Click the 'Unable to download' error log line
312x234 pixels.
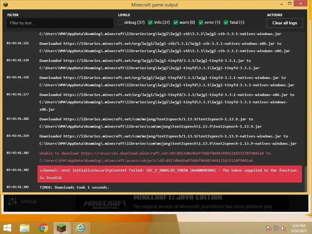(155, 157)
